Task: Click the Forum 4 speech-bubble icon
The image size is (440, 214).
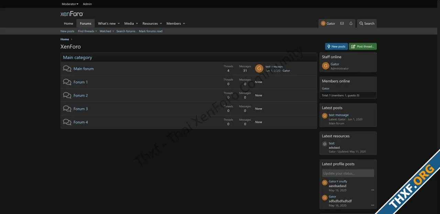Action: (x=67, y=122)
